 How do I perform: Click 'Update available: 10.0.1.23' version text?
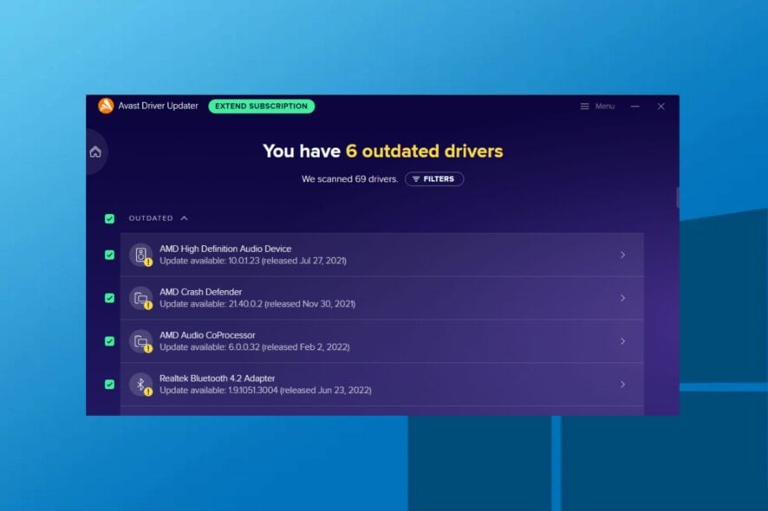pyautogui.click(x=210, y=261)
